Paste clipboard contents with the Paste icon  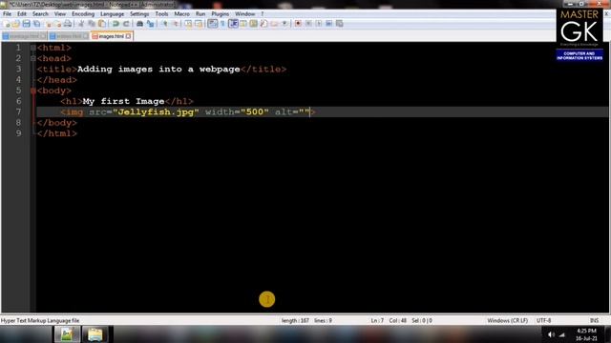coord(102,24)
